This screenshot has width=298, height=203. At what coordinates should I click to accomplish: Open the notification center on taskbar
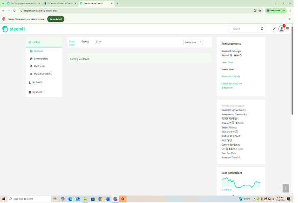289,199
